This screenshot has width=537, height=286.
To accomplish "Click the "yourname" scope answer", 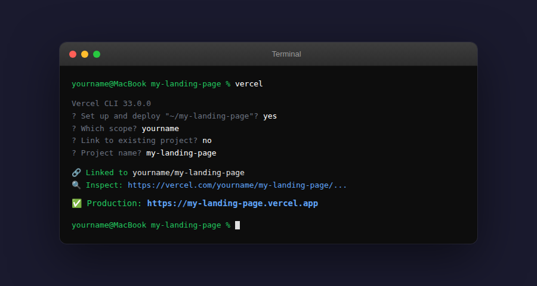I will tap(160, 129).
